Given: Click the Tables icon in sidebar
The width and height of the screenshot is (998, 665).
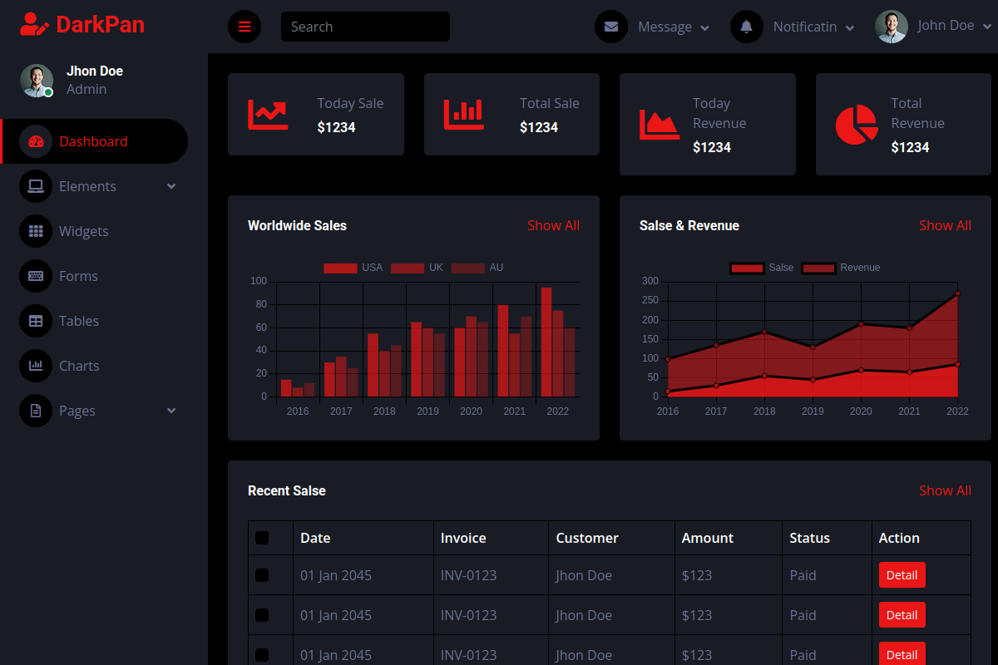Looking at the screenshot, I should (36, 321).
